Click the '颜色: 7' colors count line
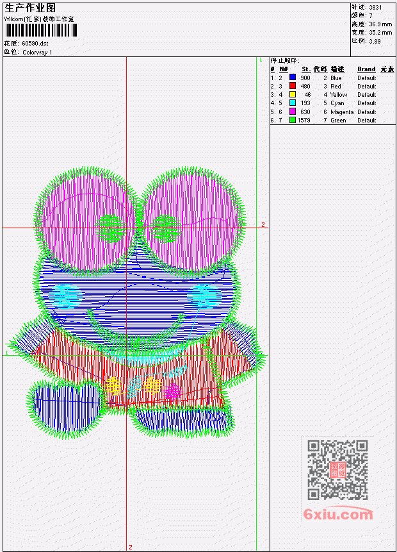This screenshot has width=397, height=552. [x=362, y=15]
